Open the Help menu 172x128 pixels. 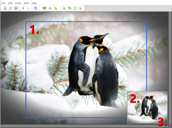34,3
